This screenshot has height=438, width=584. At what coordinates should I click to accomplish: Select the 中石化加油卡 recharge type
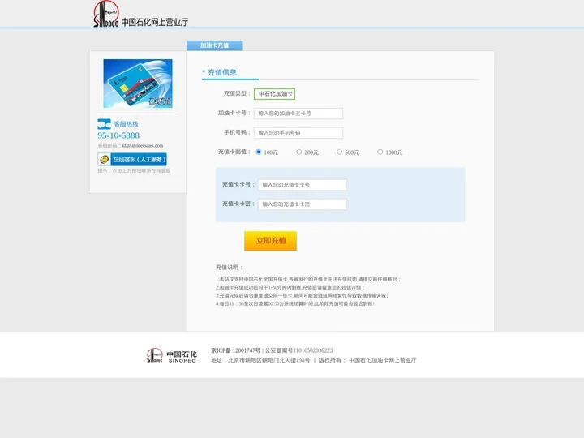pyautogui.click(x=274, y=94)
